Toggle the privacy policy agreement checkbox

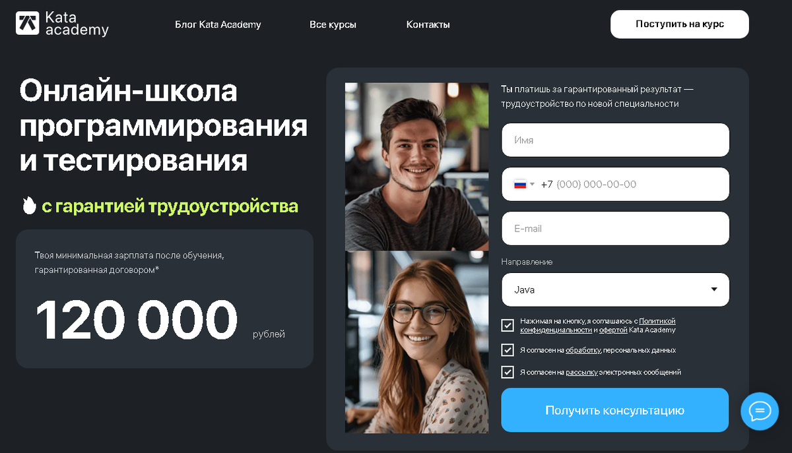pyautogui.click(x=508, y=325)
